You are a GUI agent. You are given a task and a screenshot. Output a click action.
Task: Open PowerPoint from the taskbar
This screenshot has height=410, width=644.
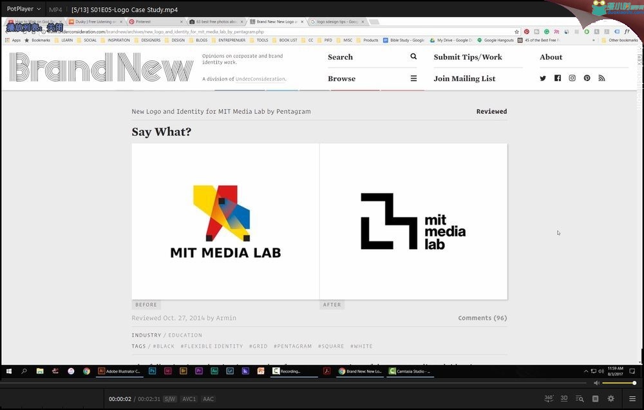coord(261,371)
